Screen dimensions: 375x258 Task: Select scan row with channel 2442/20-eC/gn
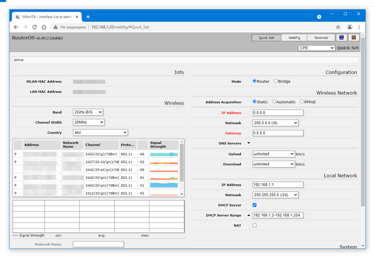[x=96, y=170]
